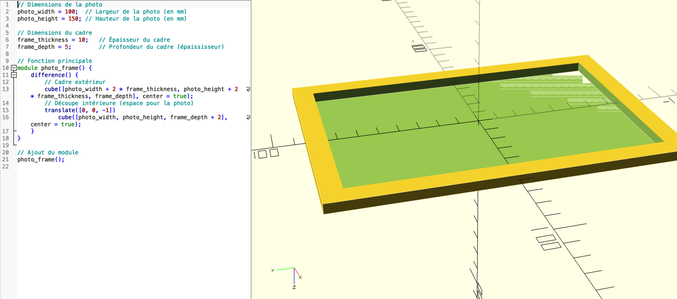Click the comment 'Découpe intérieure (espace pour la photo)'
The height and width of the screenshot is (299, 677).
119,103
